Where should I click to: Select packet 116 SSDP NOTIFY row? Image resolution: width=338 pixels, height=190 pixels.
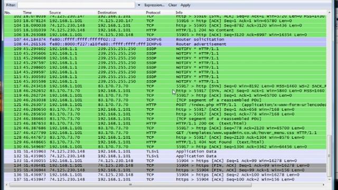[x=165, y=81]
